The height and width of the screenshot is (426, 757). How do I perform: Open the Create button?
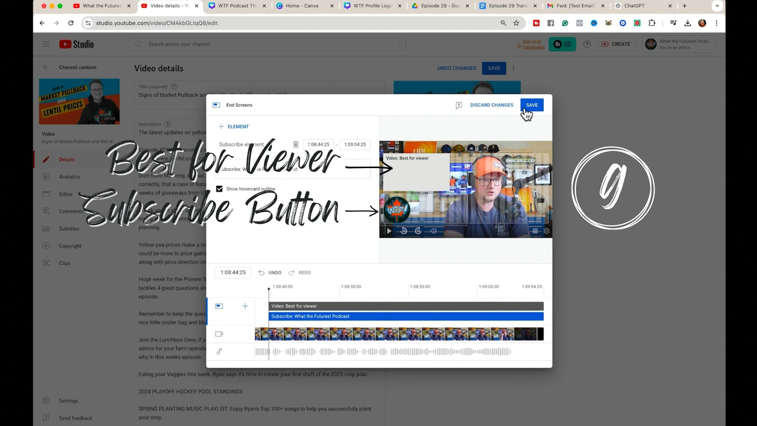pyautogui.click(x=616, y=44)
